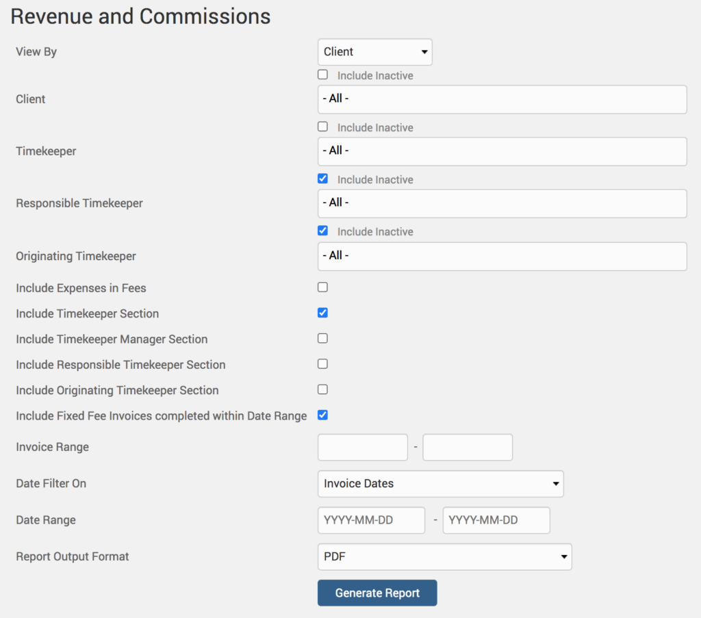This screenshot has height=618, width=701.
Task: Select the Responsible Timekeeper field
Action: [502, 203]
